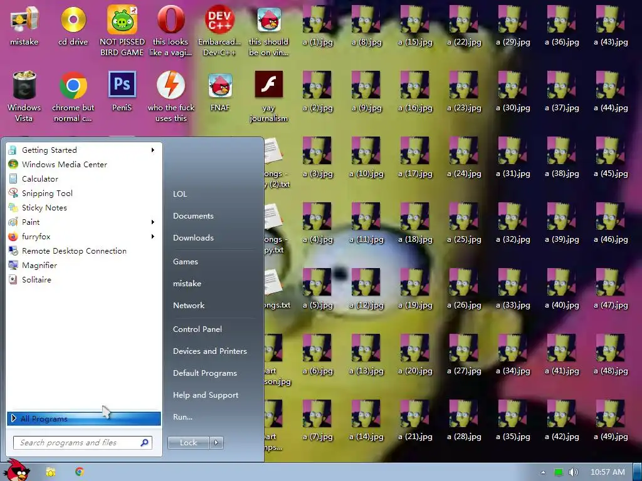Viewport: 642px width, 481px height.
Task: Expand the Paint jump list arrow
Action: 153,222
